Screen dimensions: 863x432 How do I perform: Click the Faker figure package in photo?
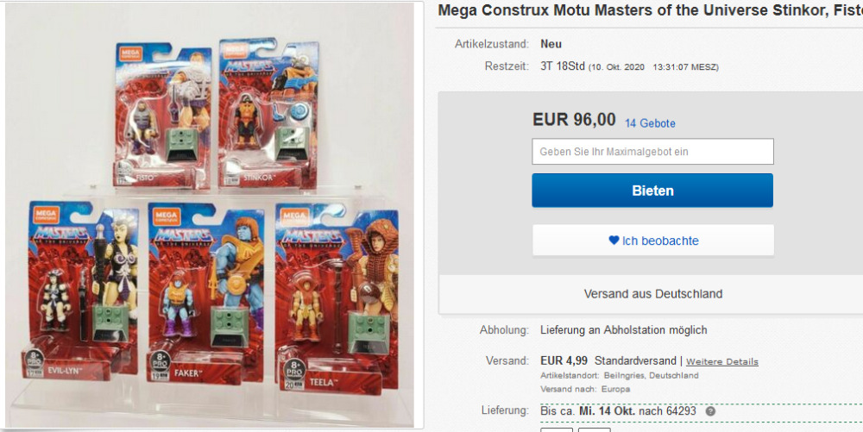(x=205, y=292)
